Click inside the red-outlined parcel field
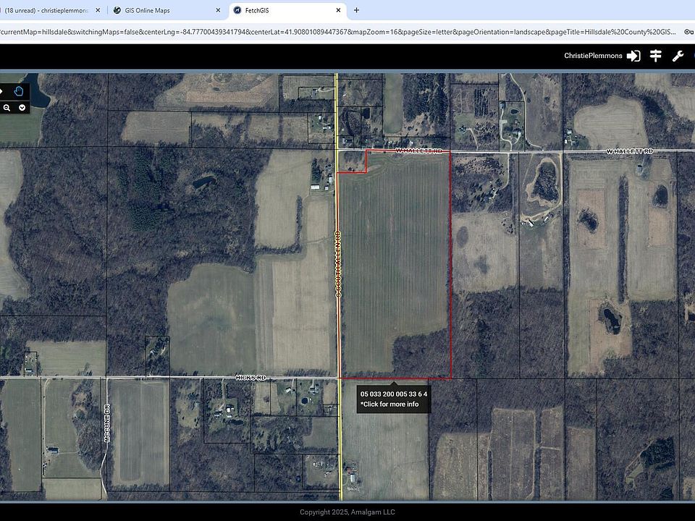Viewport: 695px width, 521px height. [395, 275]
